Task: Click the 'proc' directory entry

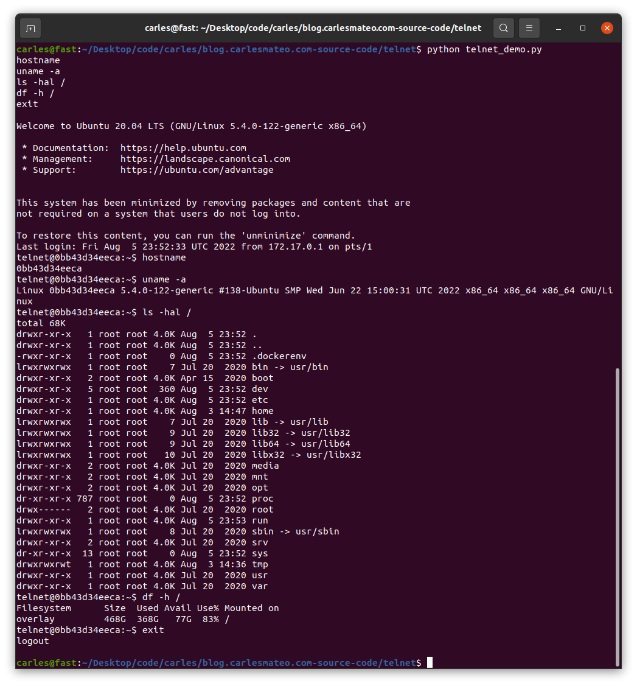Action: pos(262,499)
